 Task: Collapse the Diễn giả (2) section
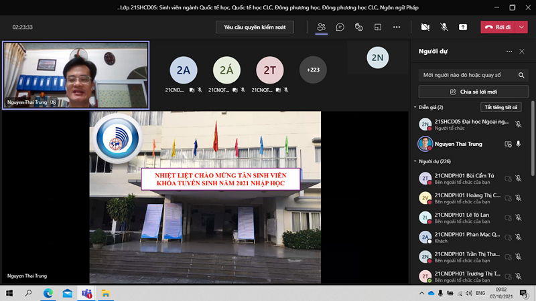(415, 107)
